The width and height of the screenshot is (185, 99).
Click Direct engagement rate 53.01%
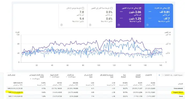pos(125,96)
